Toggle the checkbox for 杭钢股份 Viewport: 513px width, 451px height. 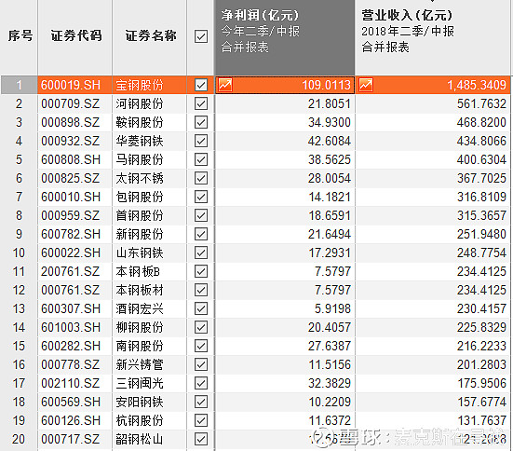tap(201, 420)
